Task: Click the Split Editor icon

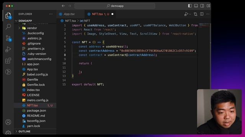Action: point(202,14)
